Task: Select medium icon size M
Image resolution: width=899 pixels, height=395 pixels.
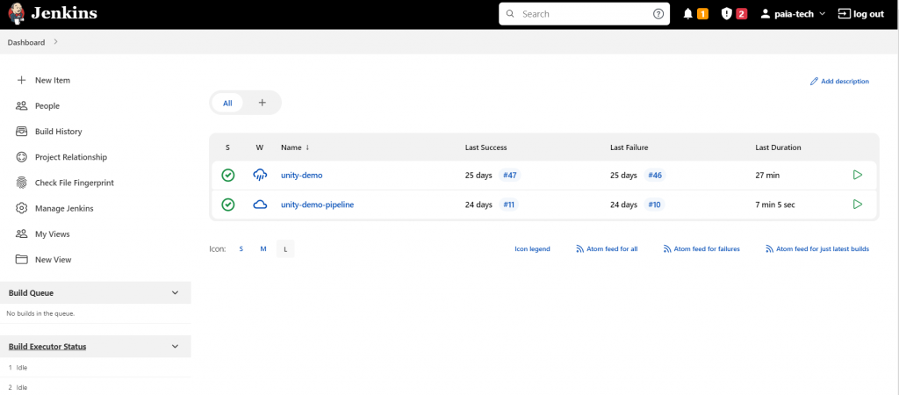Action: [263, 249]
